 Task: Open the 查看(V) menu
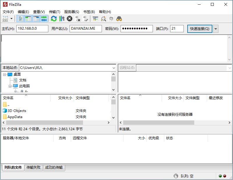[39, 12]
